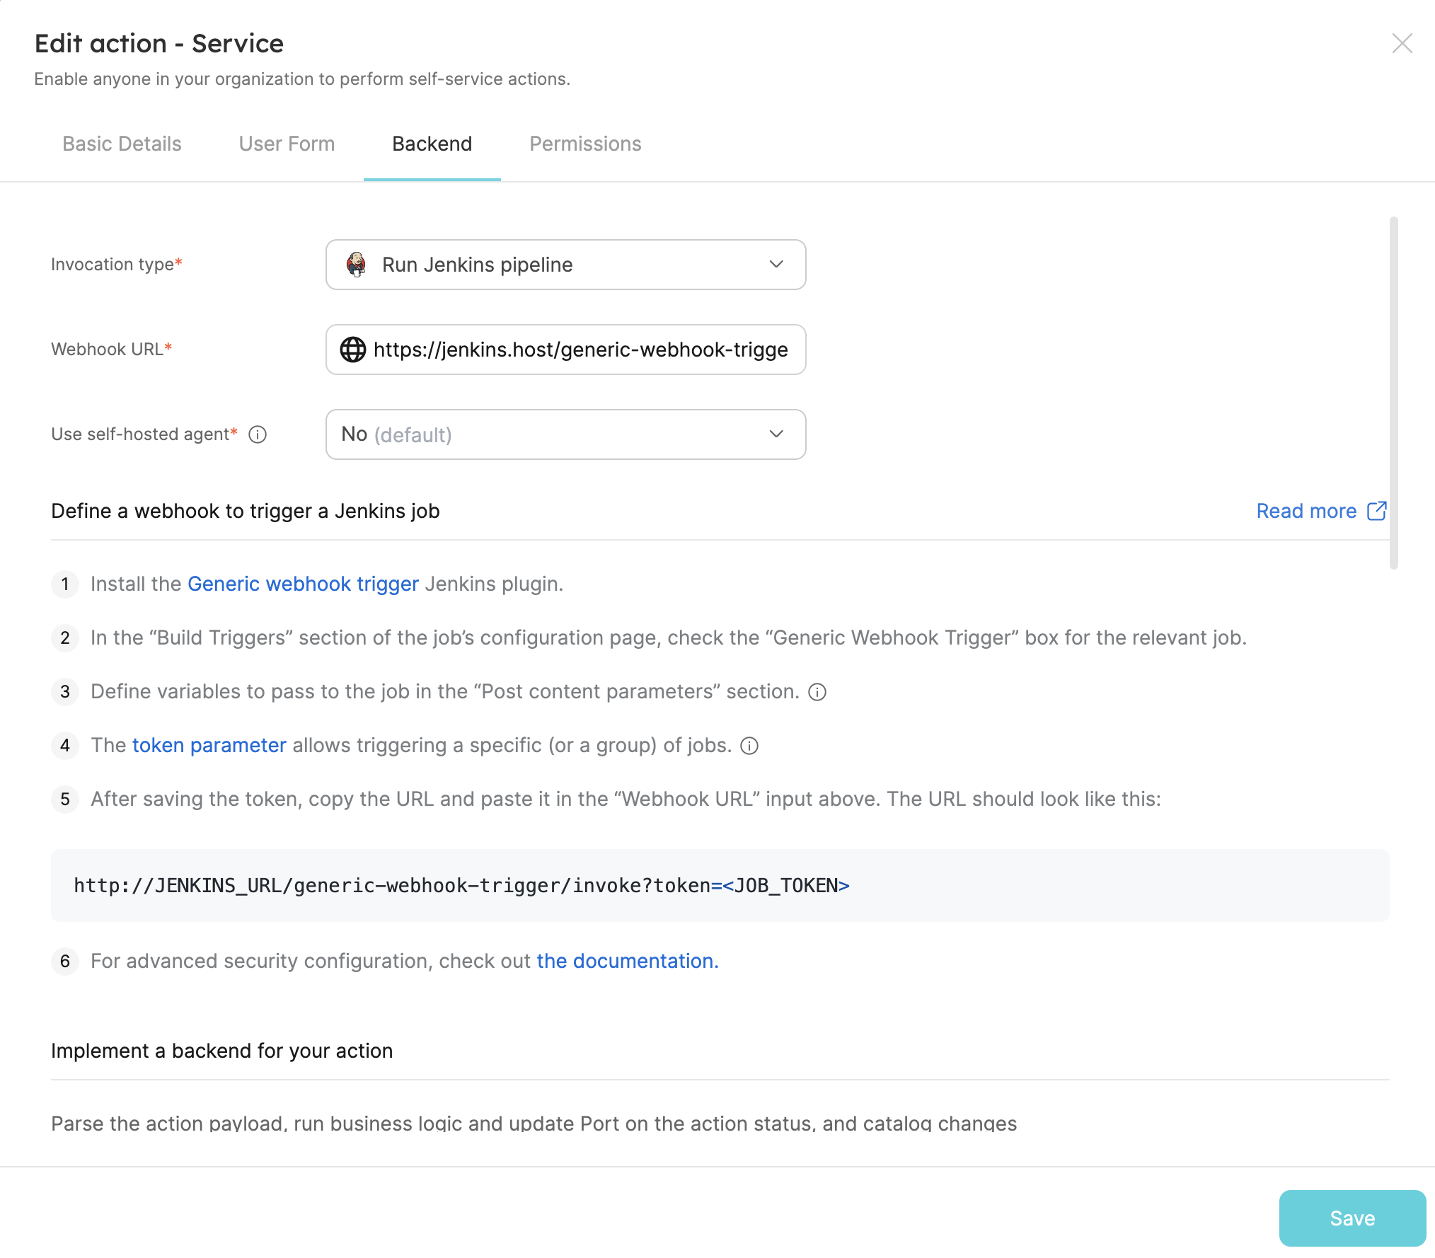Click the external link icon after Read more
This screenshot has height=1258, width=1435.
[1376, 511]
